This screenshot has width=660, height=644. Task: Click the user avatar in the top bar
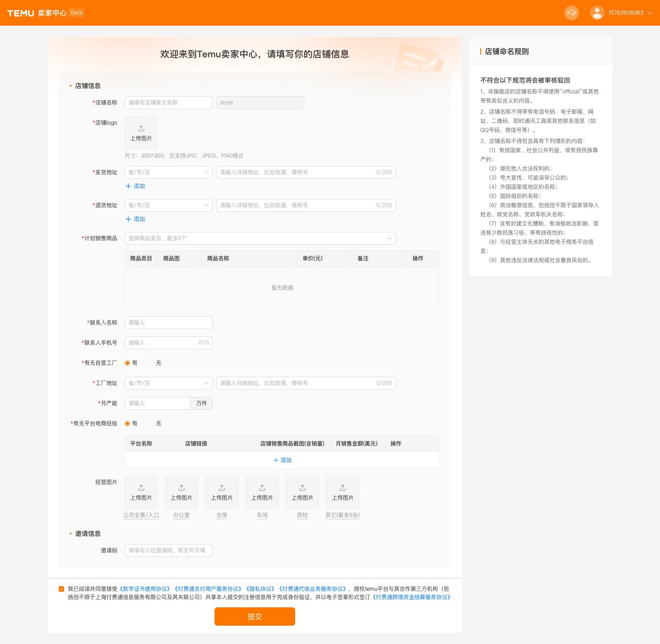pos(597,13)
